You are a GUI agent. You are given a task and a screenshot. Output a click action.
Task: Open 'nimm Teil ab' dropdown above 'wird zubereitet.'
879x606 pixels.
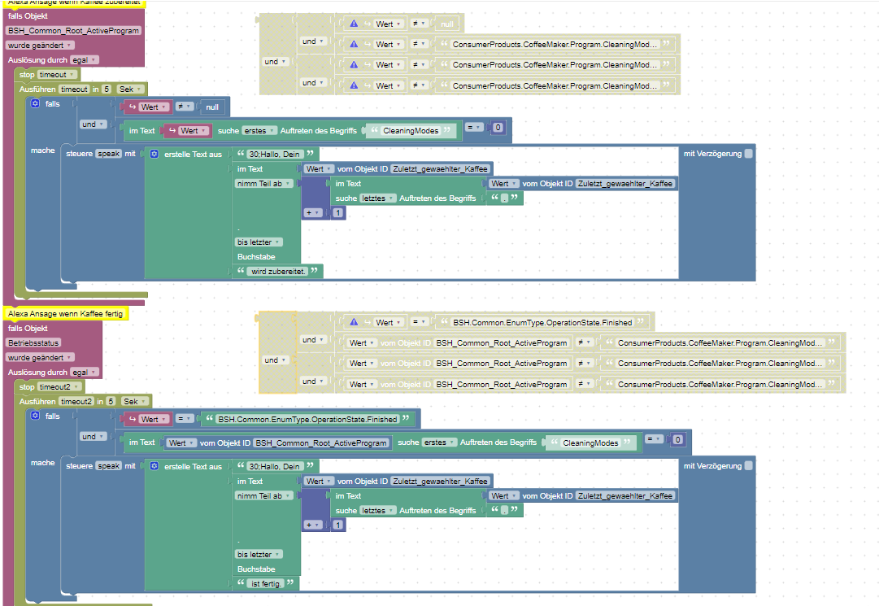[263, 183]
